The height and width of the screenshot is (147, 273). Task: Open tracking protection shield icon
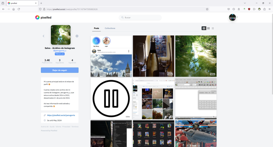pos(40,9)
